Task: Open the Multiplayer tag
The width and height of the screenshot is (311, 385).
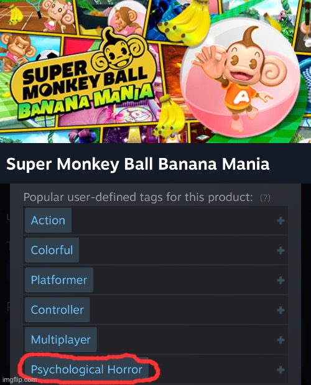Action: (60, 340)
